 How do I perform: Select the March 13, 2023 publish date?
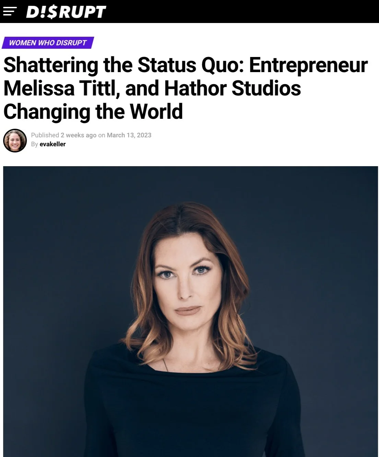(129, 135)
